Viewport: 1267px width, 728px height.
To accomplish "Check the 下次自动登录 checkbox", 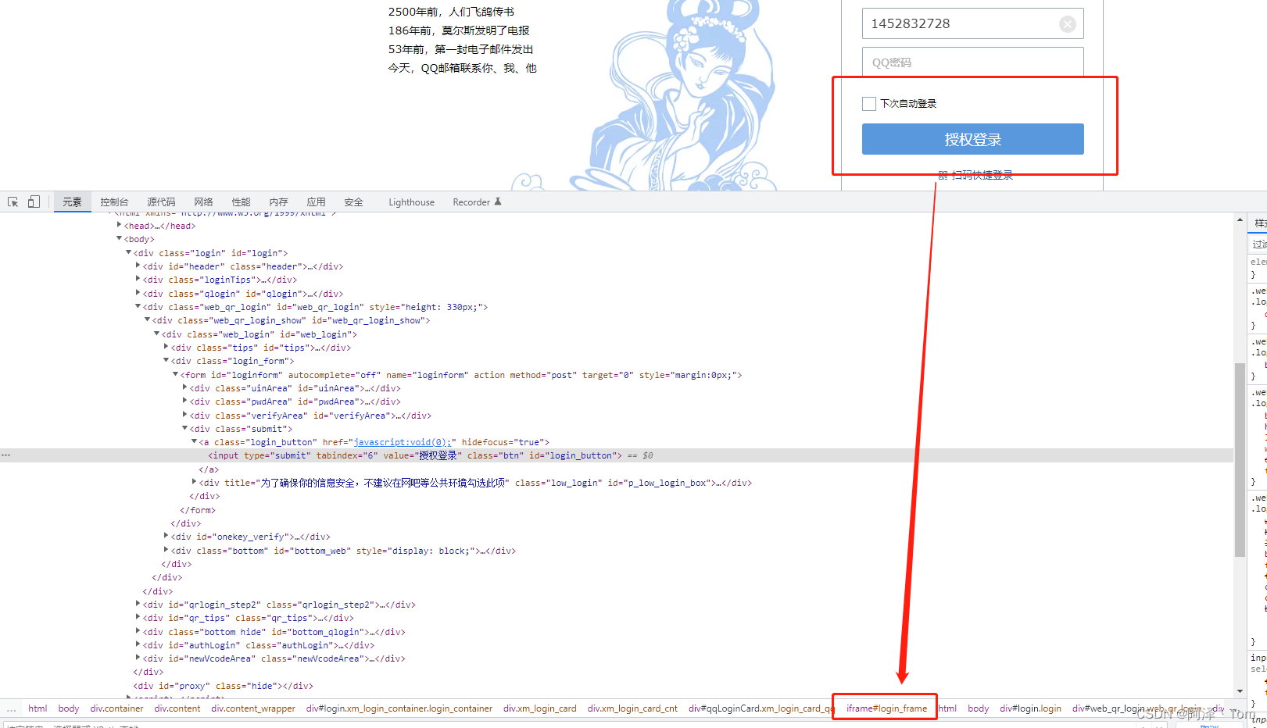I will 868,104.
